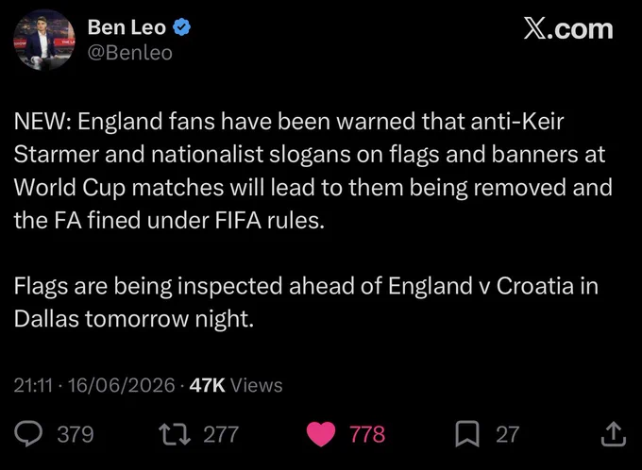Click the 27 bookmarks count
Viewport: 642px width, 470px height.
pos(508,434)
